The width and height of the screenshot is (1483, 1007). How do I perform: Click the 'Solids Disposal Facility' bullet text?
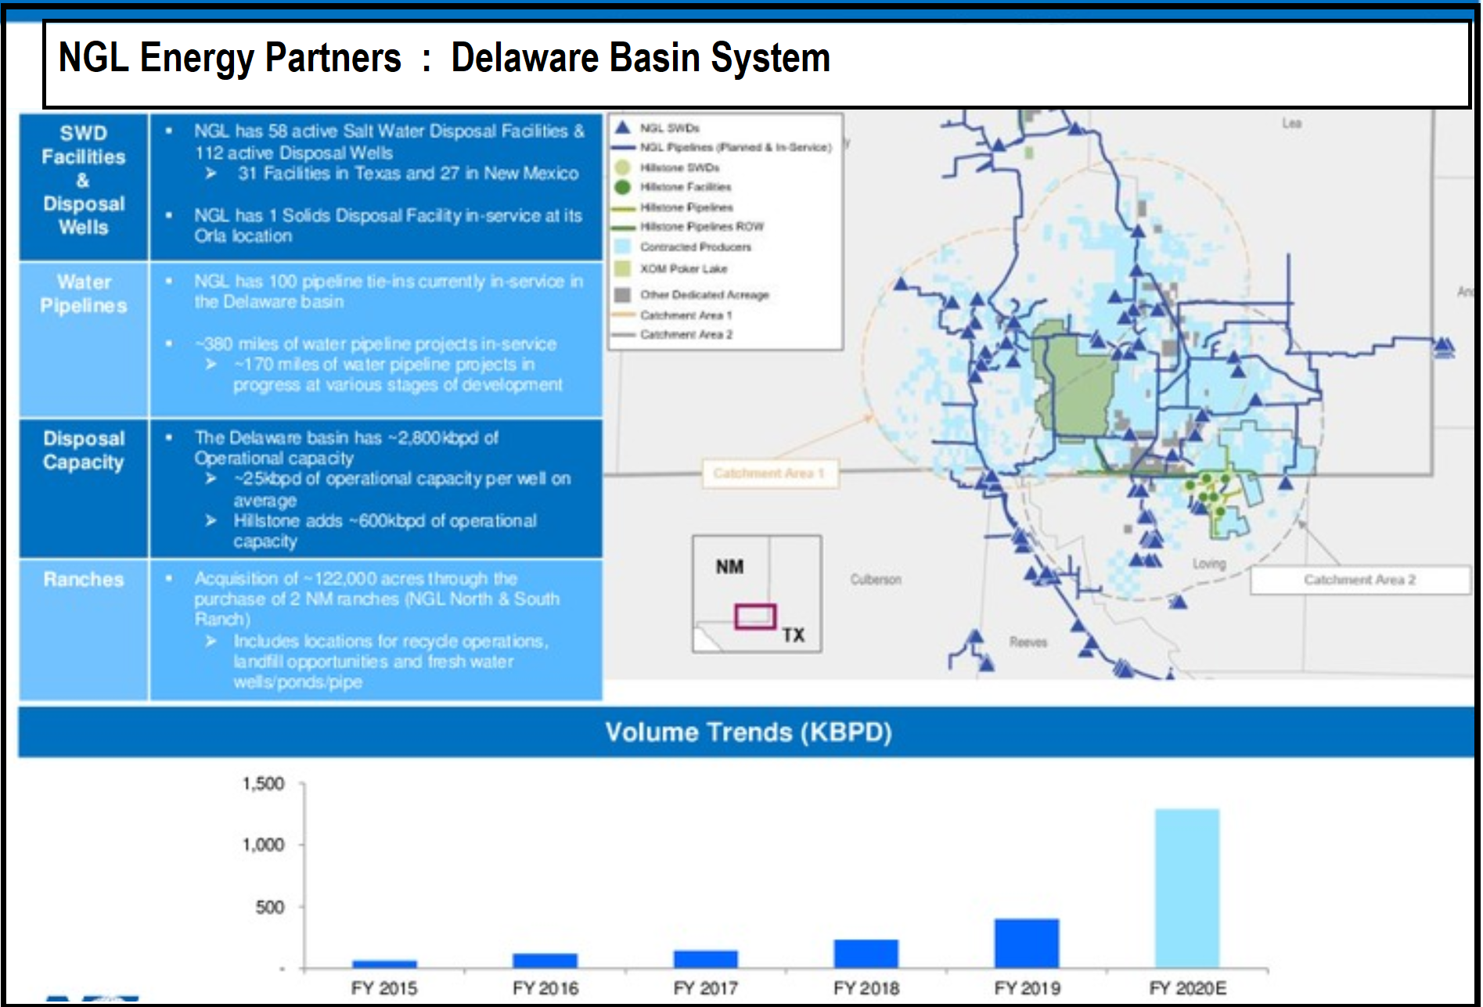tap(388, 225)
